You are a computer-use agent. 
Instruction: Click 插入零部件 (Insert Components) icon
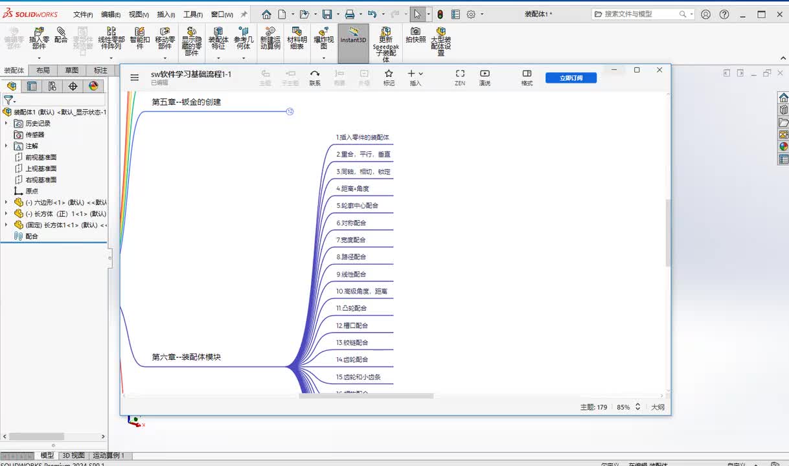(x=39, y=38)
